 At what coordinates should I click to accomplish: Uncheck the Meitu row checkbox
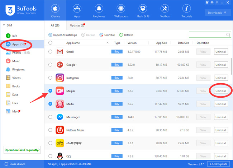[x=51, y=104]
